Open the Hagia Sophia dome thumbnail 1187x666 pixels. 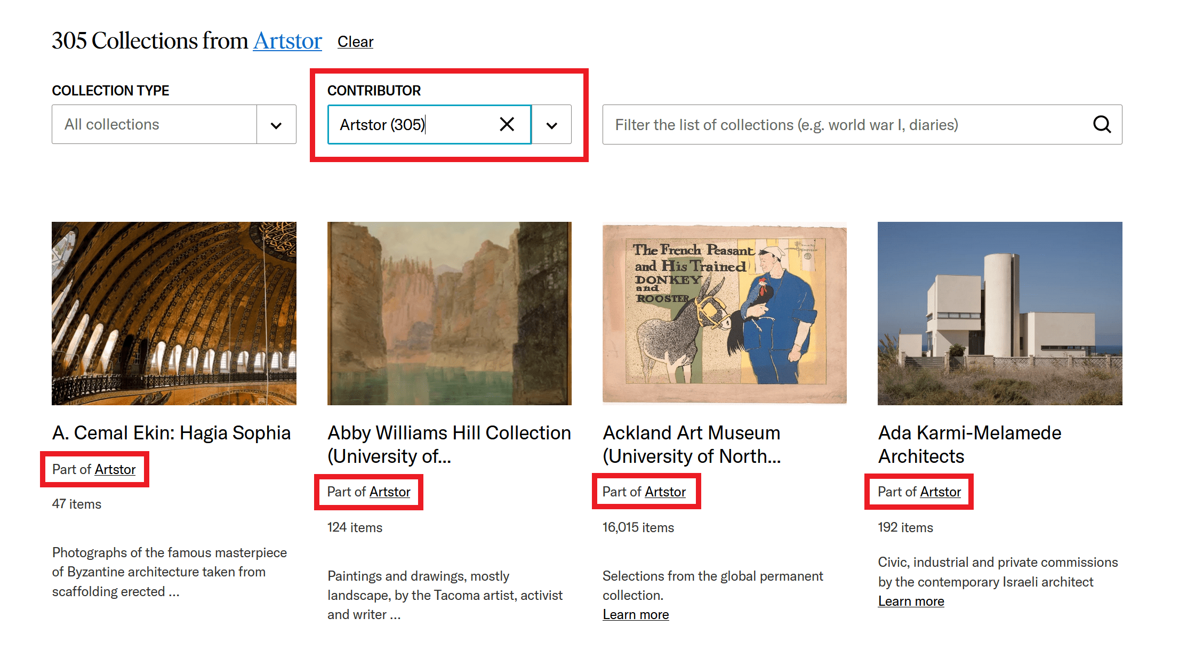click(173, 314)
